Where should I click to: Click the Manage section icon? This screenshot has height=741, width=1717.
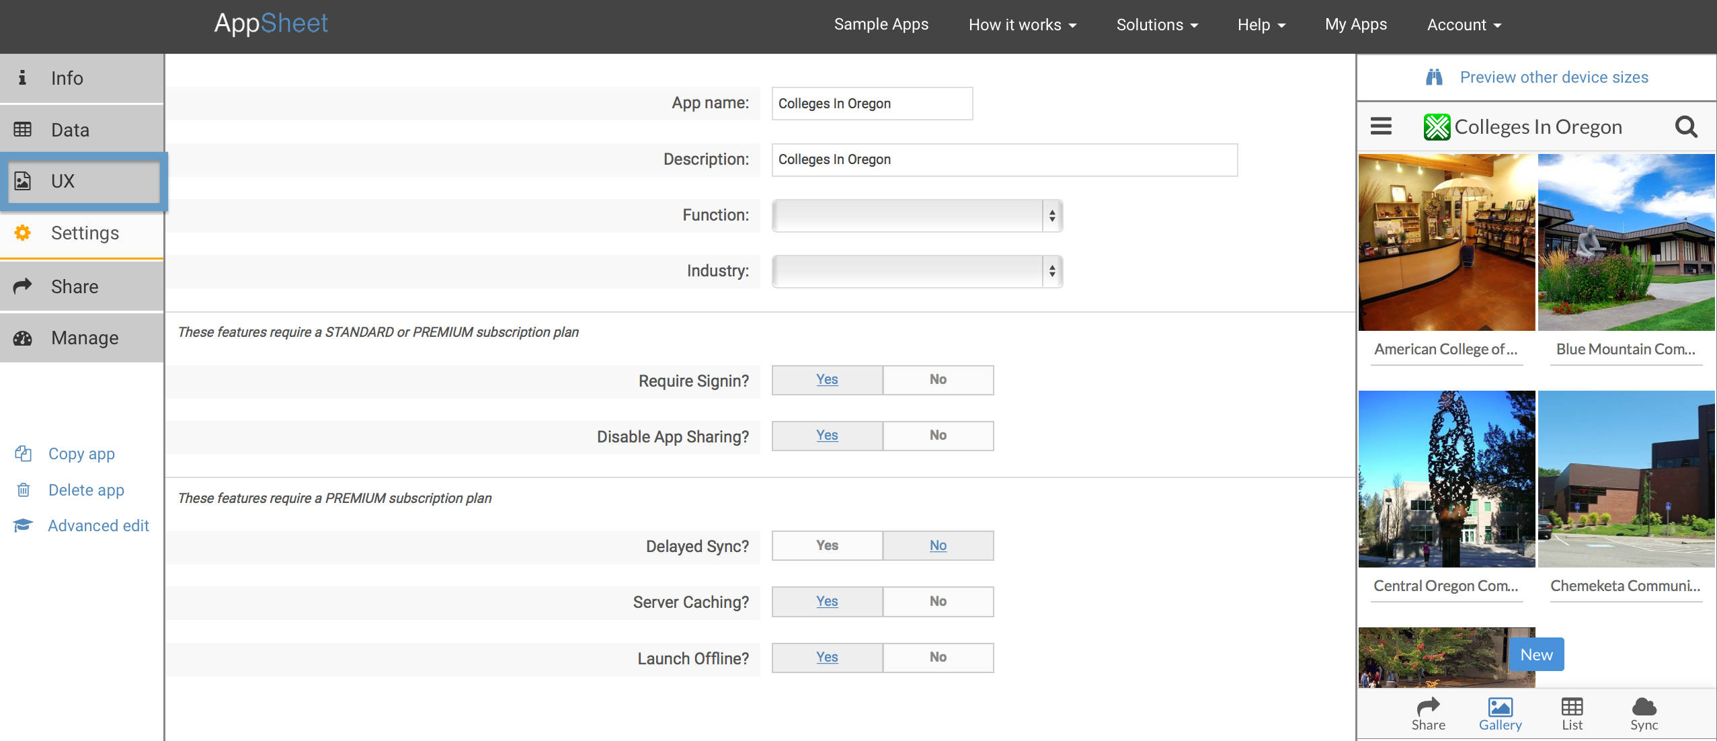22,338
